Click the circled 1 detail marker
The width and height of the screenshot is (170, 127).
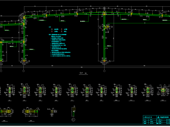73,120
